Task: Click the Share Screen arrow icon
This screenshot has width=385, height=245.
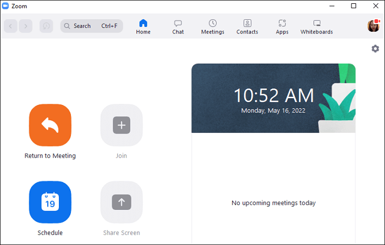Action: coord(122,202)
